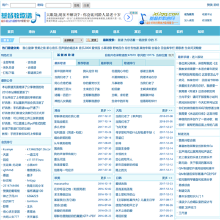The image size is (220, 220).
Task: Open 港台 in the navigation bar
Action: point(32,32)
